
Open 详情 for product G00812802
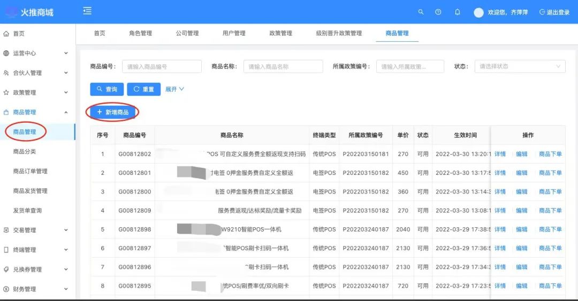(x=500, y=154)
